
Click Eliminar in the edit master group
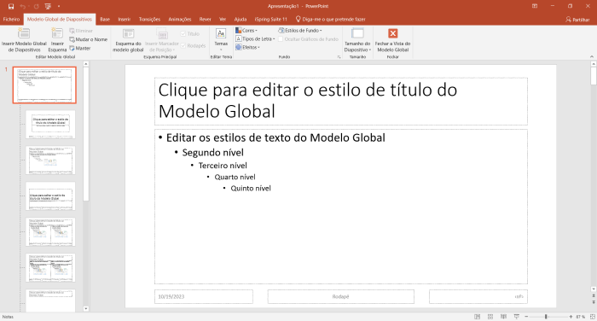tap(81, 31)
